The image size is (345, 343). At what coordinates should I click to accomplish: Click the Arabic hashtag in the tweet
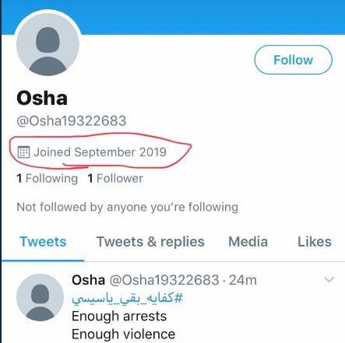pos(127,299)
